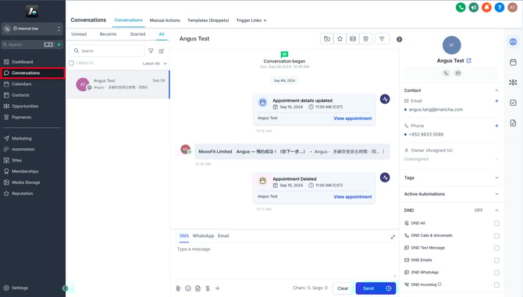This screenshot has height=297, width=523.
Task: Open the megaphone announcements icon
Action: [x=473, y=7]
